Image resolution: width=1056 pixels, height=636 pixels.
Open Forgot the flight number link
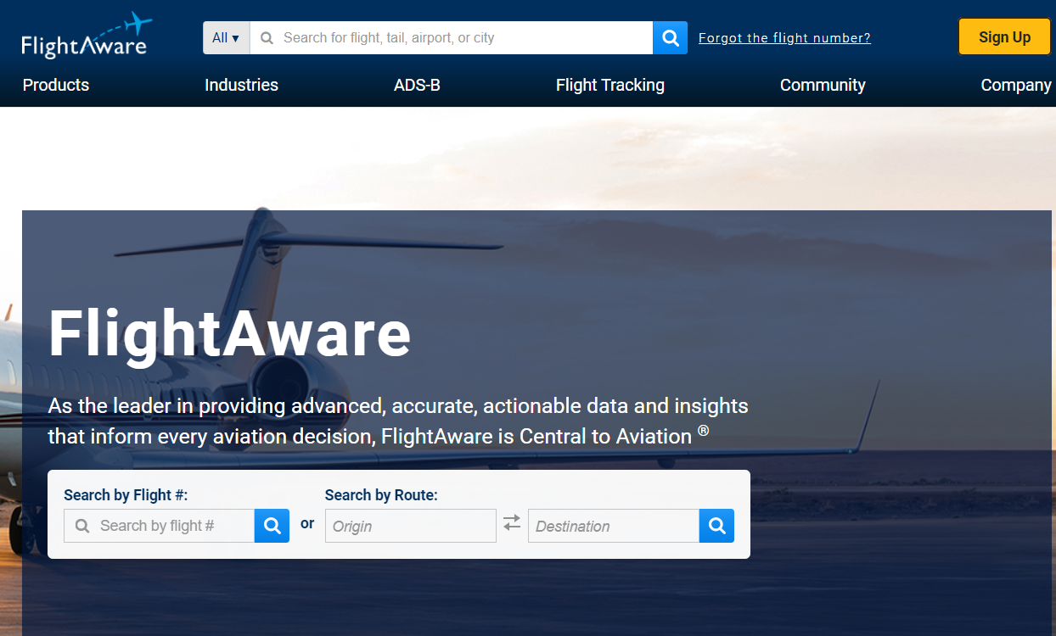pos(784,38)
